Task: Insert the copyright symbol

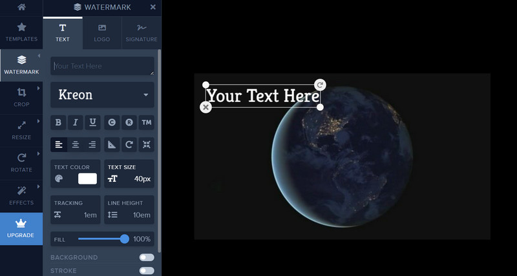Action: [x=112, y=123]
